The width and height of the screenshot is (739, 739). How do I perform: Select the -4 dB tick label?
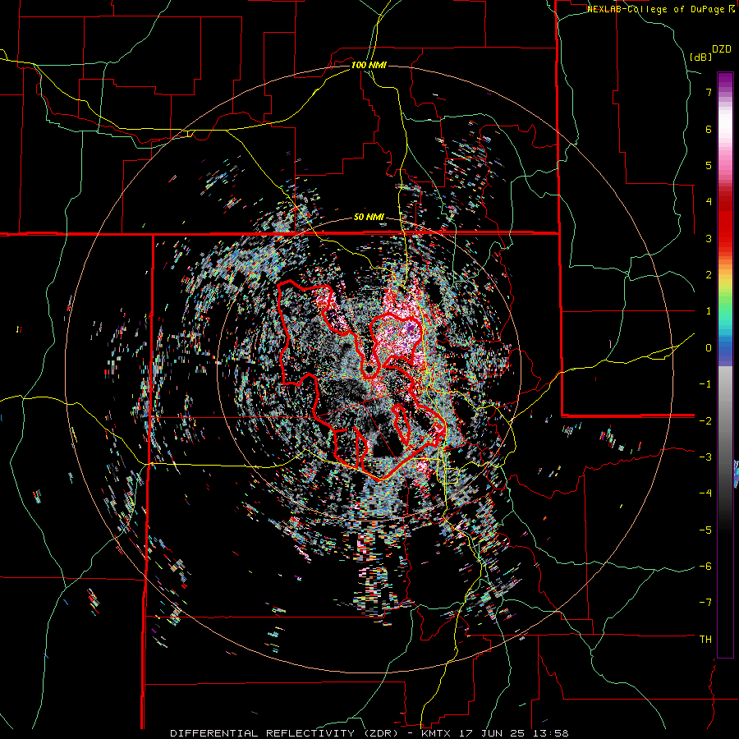705,493
